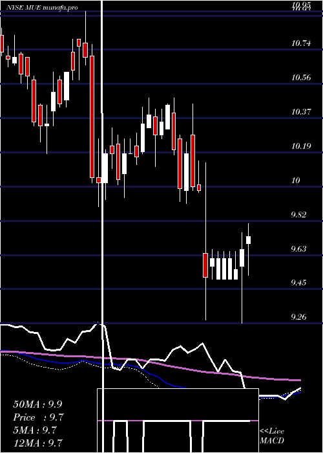Click the 10.74 price axis label
The height and width of the screenshot is (453, 323).
302,43
